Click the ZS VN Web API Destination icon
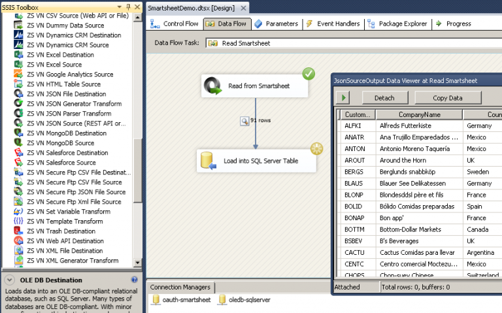 (18, 240)
